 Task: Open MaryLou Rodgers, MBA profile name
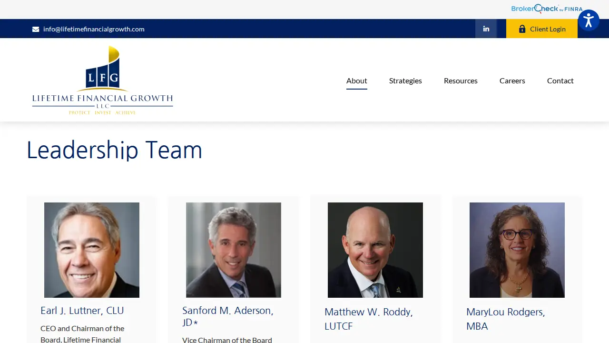[x=506, y=319]
